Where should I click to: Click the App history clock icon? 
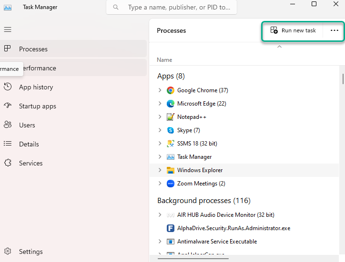point(8,87)
